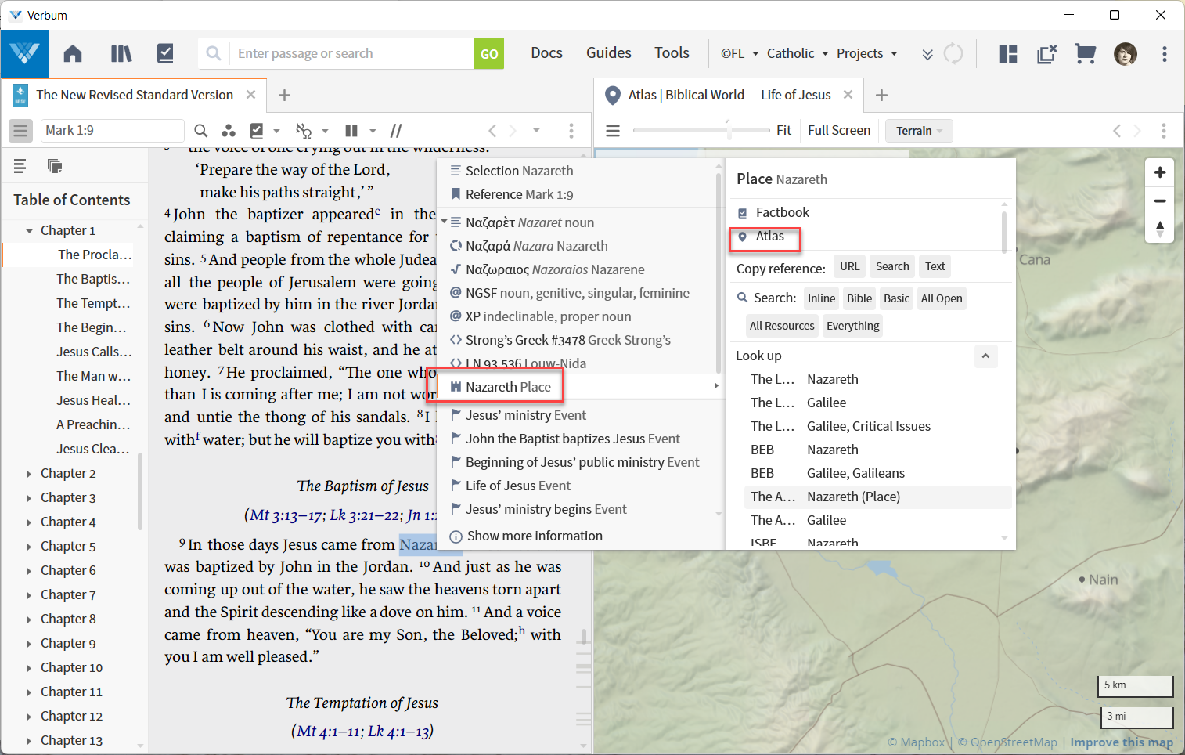The height and width of the screenshot is (755, 1185).
Task: Click the green GO button
Action: pos(489,53)
